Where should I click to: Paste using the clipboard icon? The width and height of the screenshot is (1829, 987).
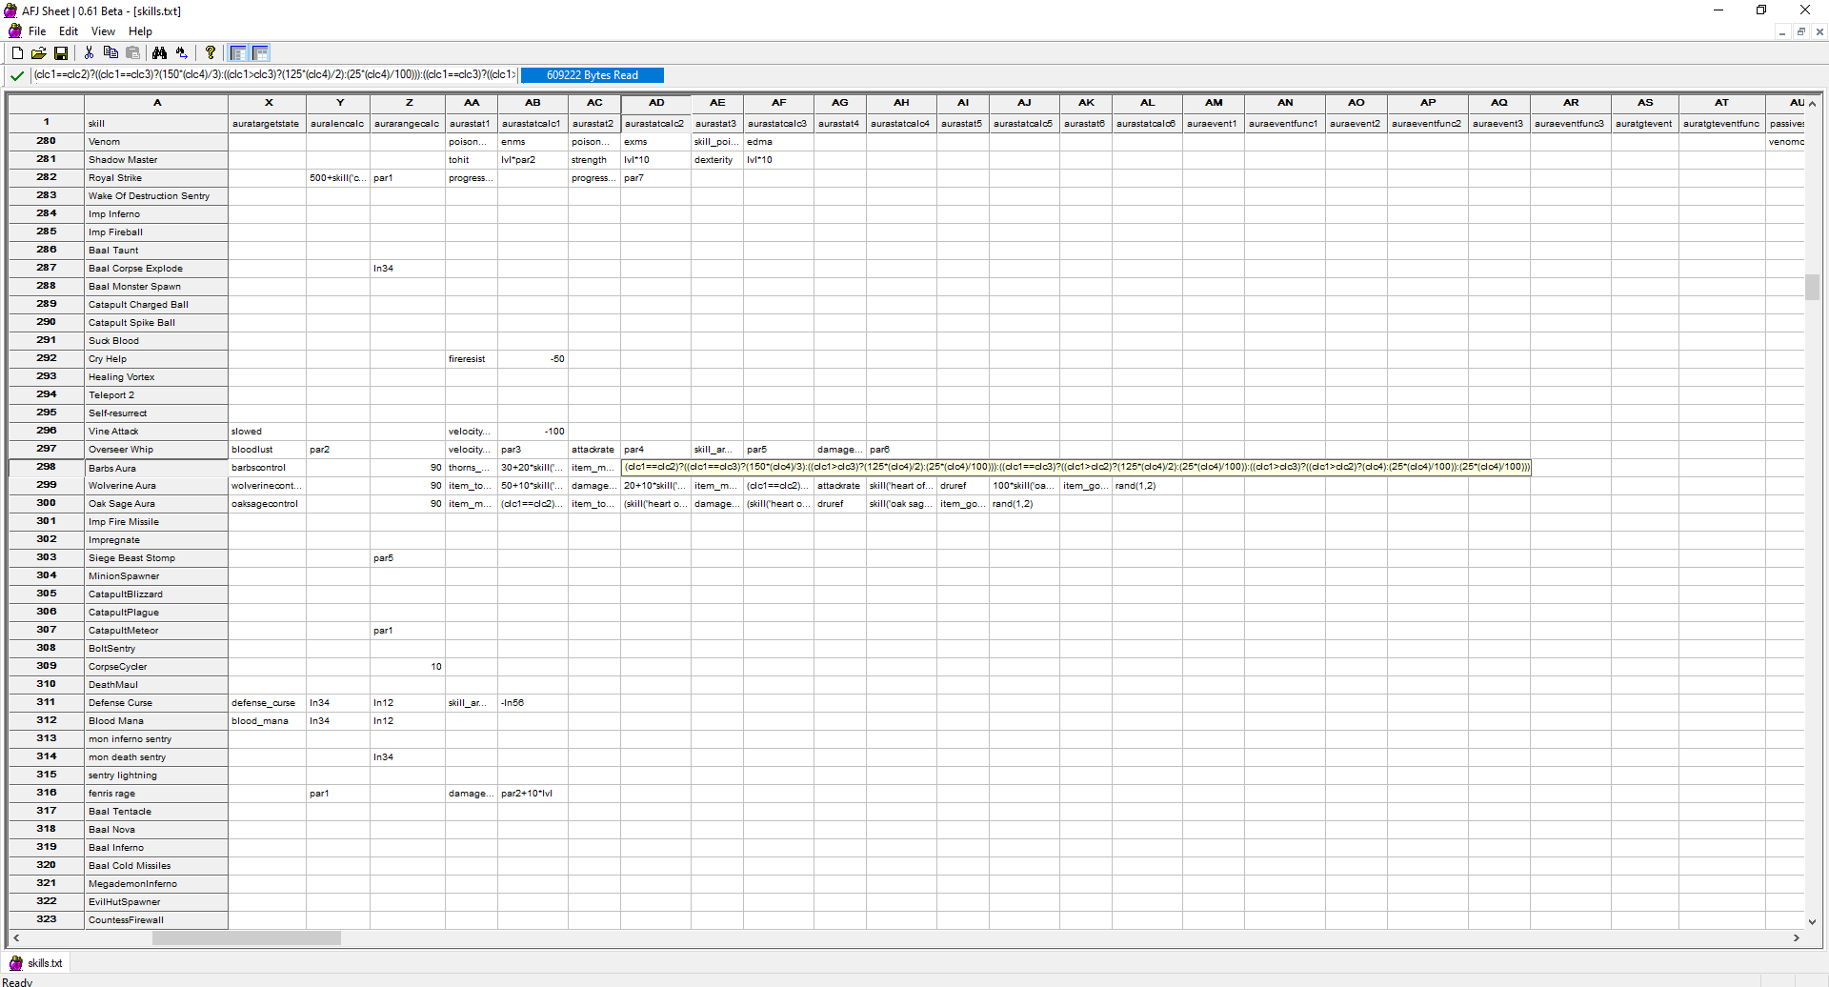click(x=133, y=53)
